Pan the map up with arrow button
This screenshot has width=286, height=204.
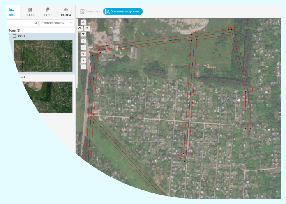pos(83,22)
